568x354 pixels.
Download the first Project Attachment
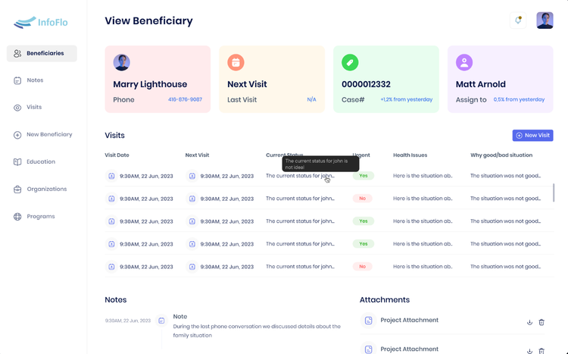[x=530, y=322]
